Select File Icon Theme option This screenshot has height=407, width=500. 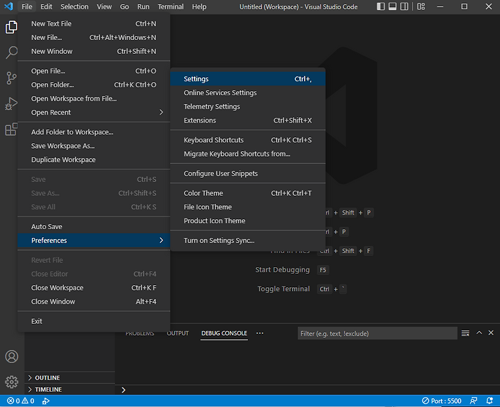248,207
